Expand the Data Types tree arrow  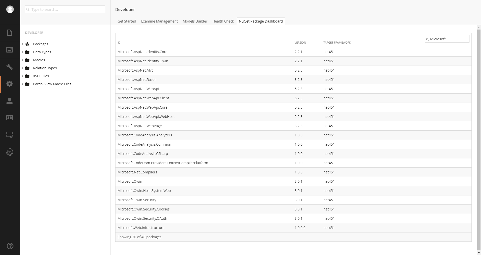point(23,52)
